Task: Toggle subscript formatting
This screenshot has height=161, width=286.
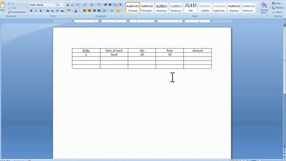Action: click(x=53, y=11)
